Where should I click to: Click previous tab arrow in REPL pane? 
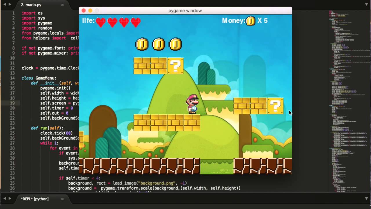[x=4, y=199]
